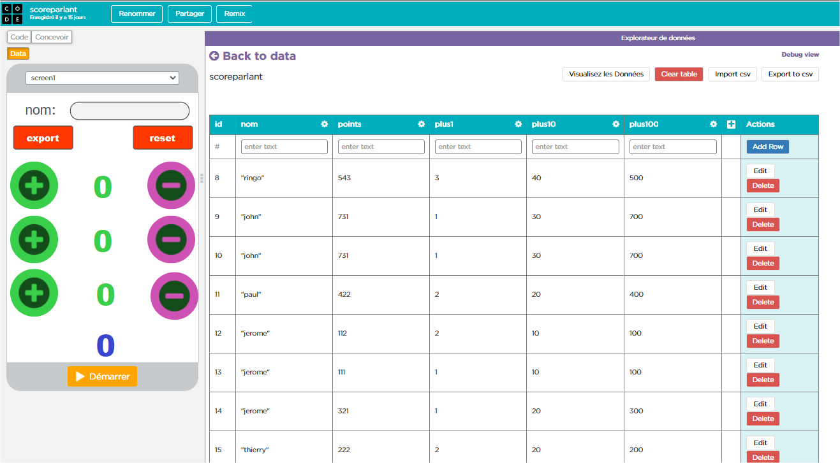Edit the row with id 14
The height and width of the screenshot is (463, 840).
(760, 404)
